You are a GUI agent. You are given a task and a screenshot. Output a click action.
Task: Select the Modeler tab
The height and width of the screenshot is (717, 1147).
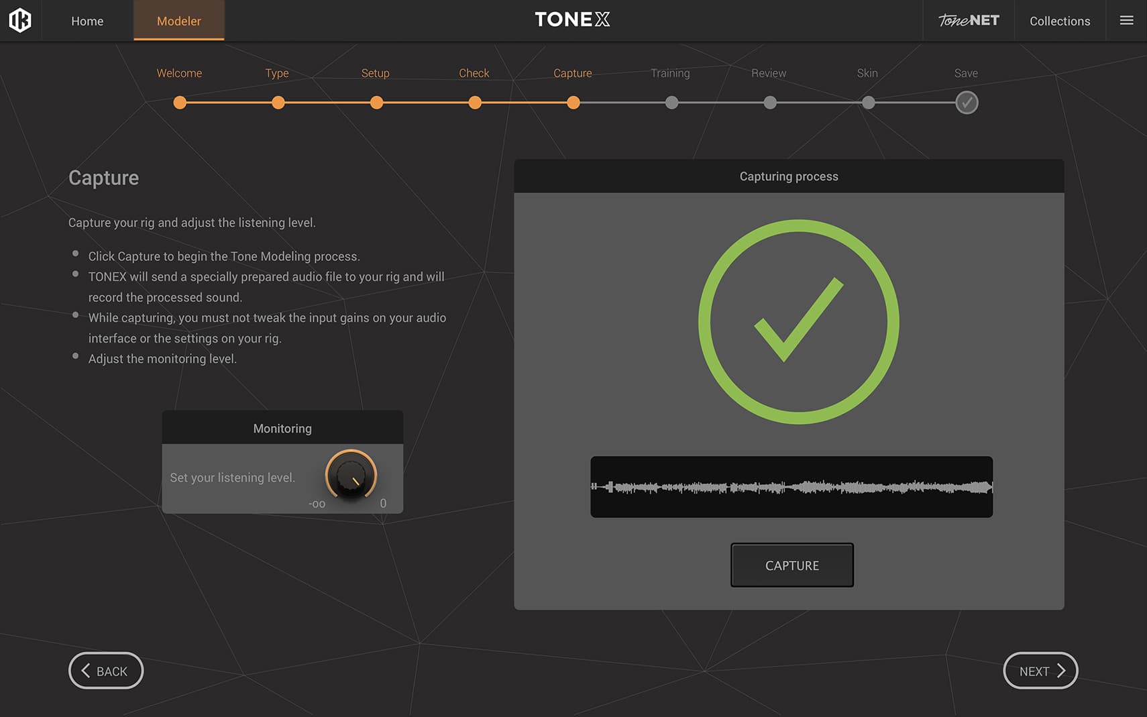pos(178,21)
